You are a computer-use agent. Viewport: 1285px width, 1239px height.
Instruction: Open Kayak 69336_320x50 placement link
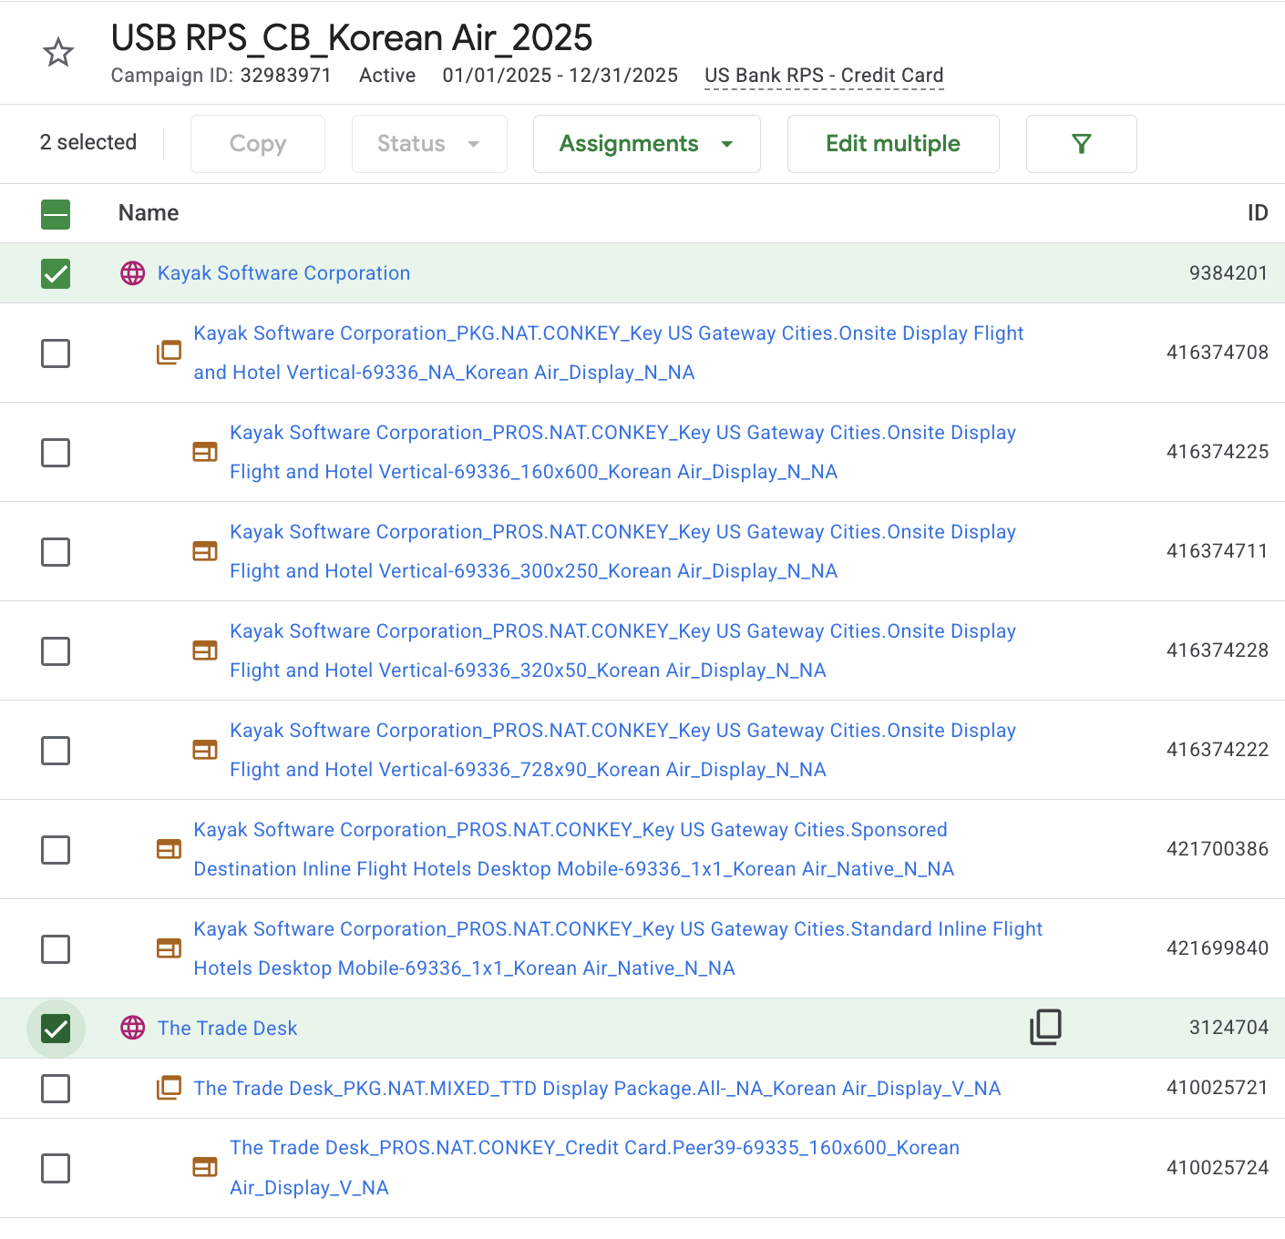pos(622,650)
